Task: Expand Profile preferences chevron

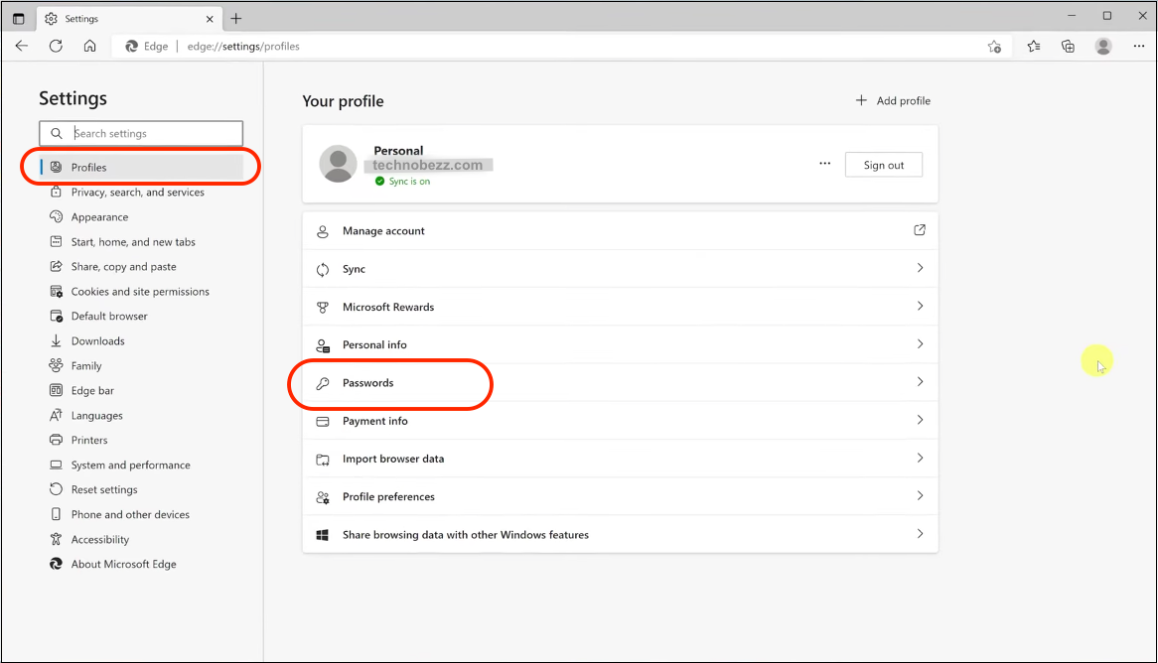Action: pos(921,495)
